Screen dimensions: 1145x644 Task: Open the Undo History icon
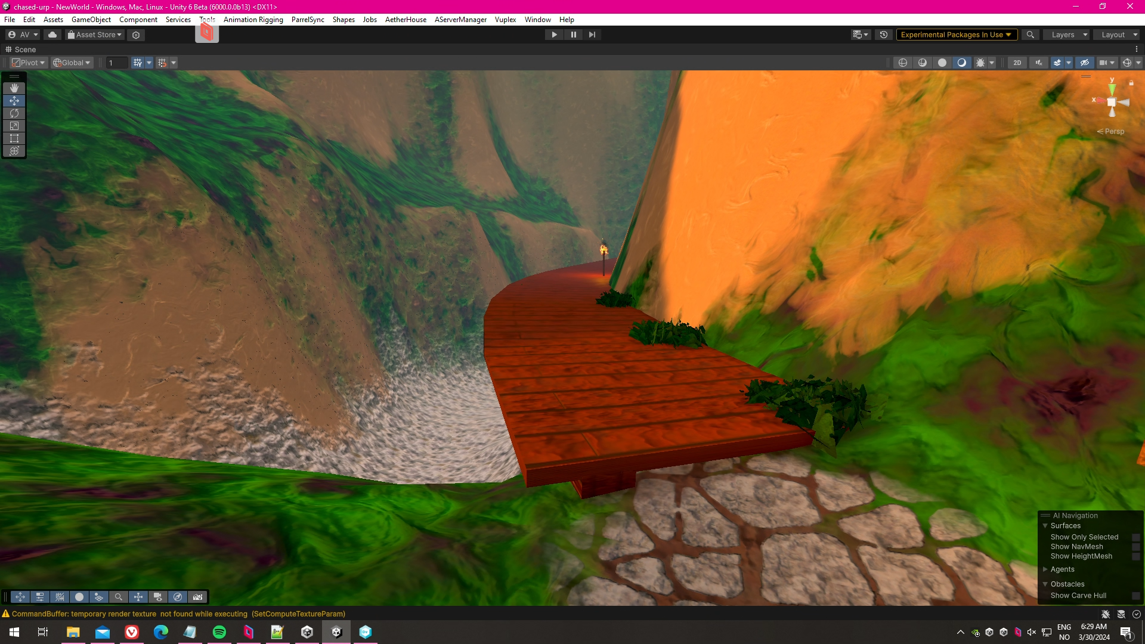(884, 35)
